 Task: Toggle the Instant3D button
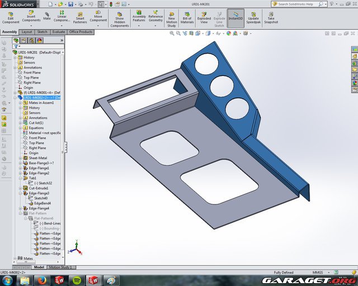click(x=235, y=16)
